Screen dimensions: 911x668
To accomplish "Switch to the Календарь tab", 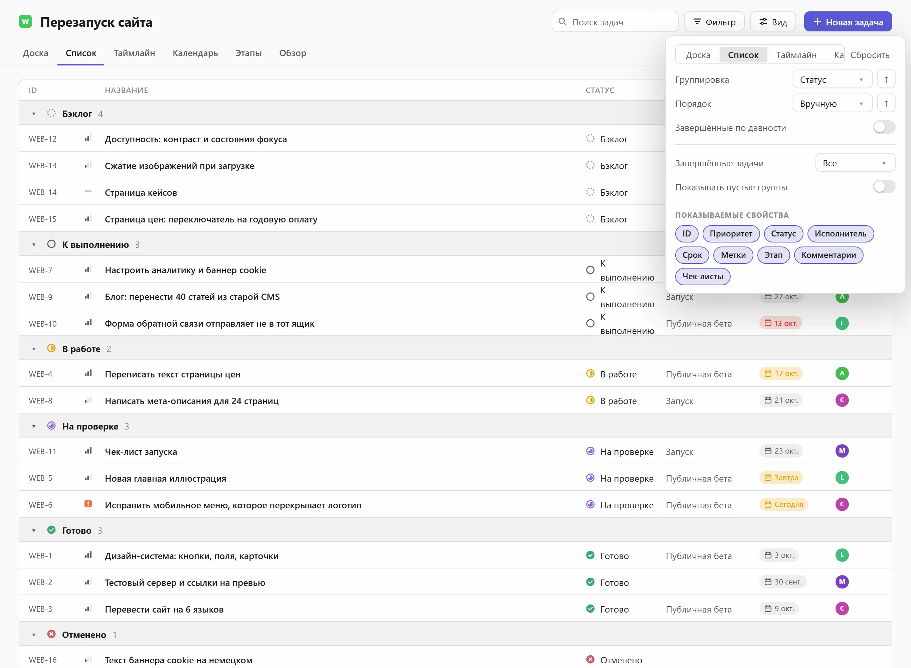I will tap(195, 53).
